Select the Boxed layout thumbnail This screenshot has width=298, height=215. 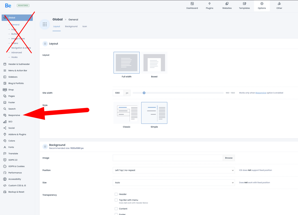pos(154,63)
